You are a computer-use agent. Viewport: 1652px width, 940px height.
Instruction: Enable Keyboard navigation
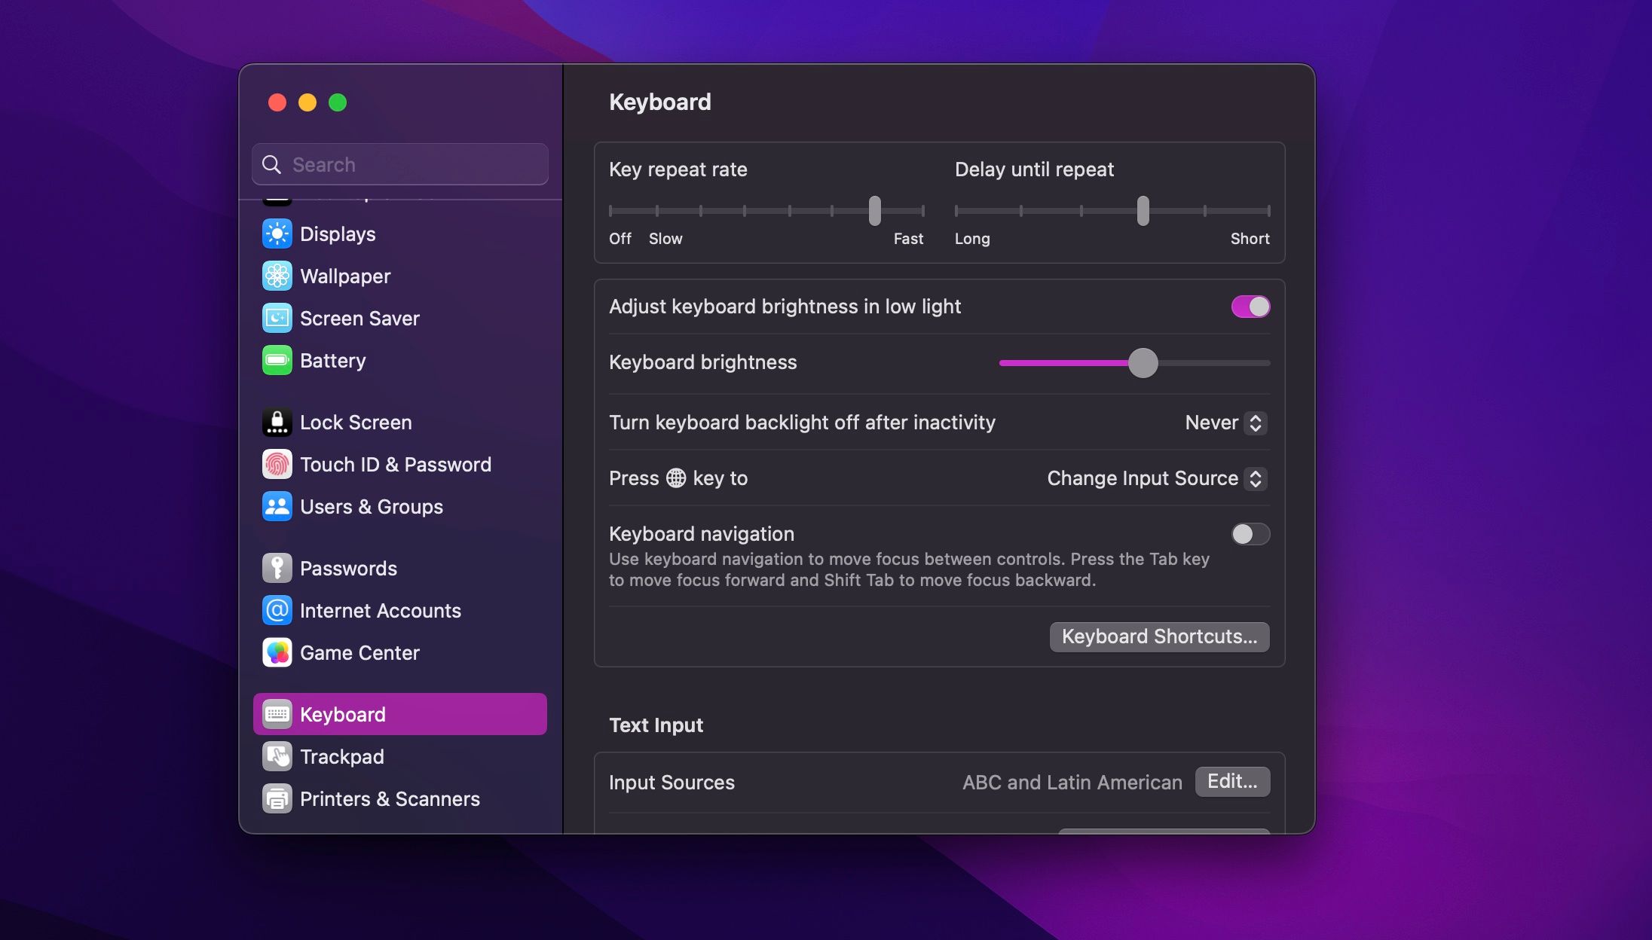point(1249,534)
